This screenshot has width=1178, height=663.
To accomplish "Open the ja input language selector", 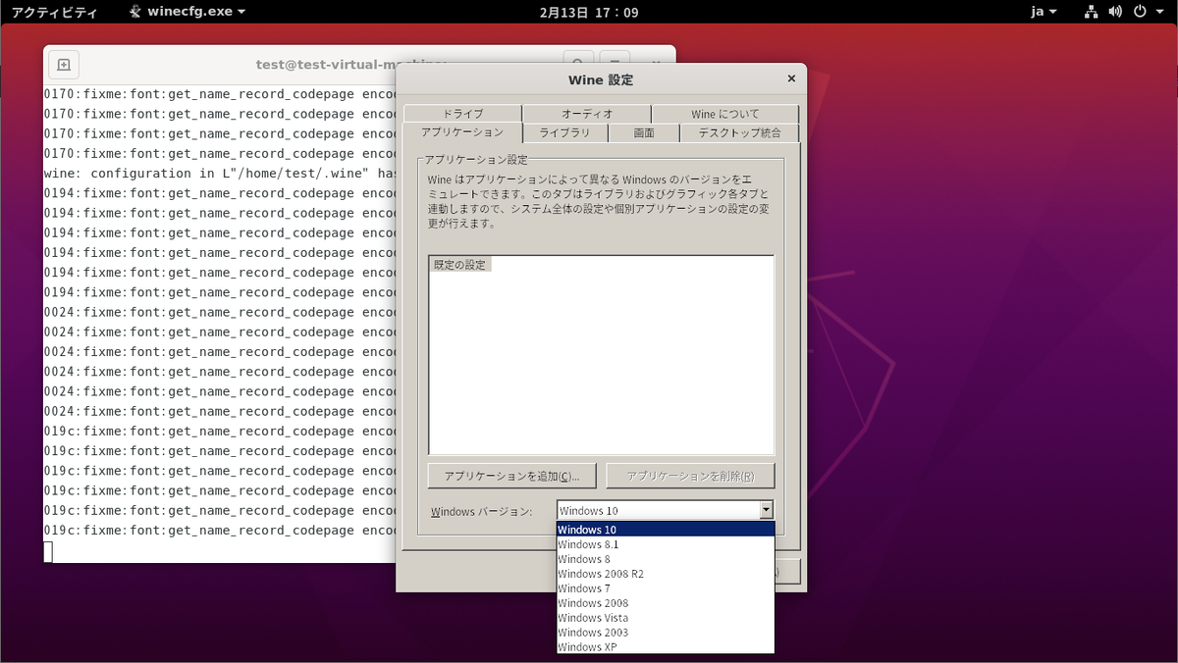I will (1044, 12).
